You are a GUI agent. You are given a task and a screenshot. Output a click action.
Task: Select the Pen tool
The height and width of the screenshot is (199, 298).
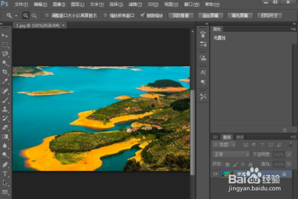5,165
